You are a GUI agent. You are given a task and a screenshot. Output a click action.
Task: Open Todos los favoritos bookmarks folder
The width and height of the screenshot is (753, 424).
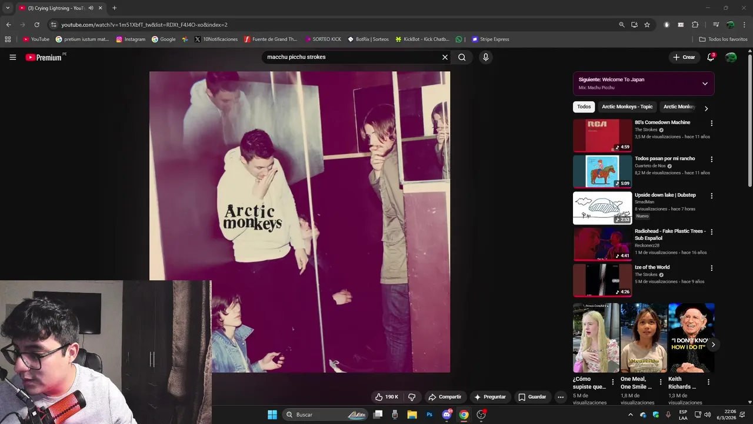(x=723, y=39)
